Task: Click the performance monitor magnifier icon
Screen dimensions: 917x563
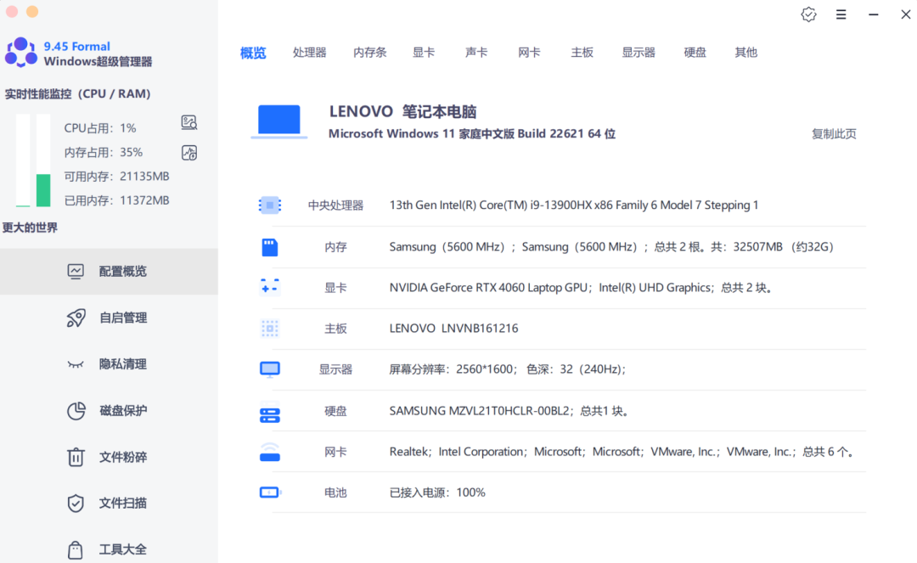Action: 188,122
